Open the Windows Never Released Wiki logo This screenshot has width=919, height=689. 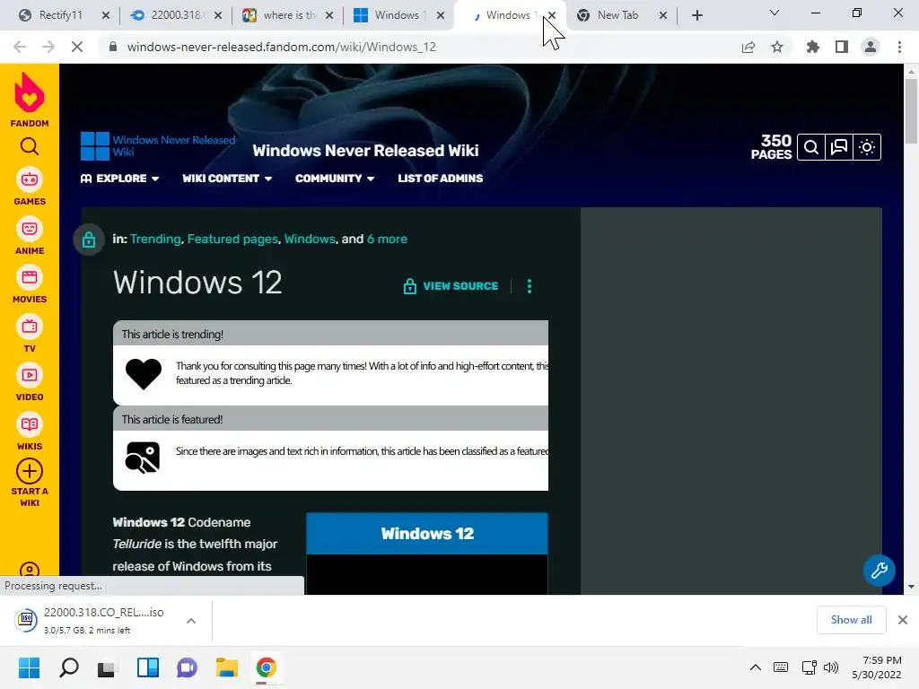point(158,146)
